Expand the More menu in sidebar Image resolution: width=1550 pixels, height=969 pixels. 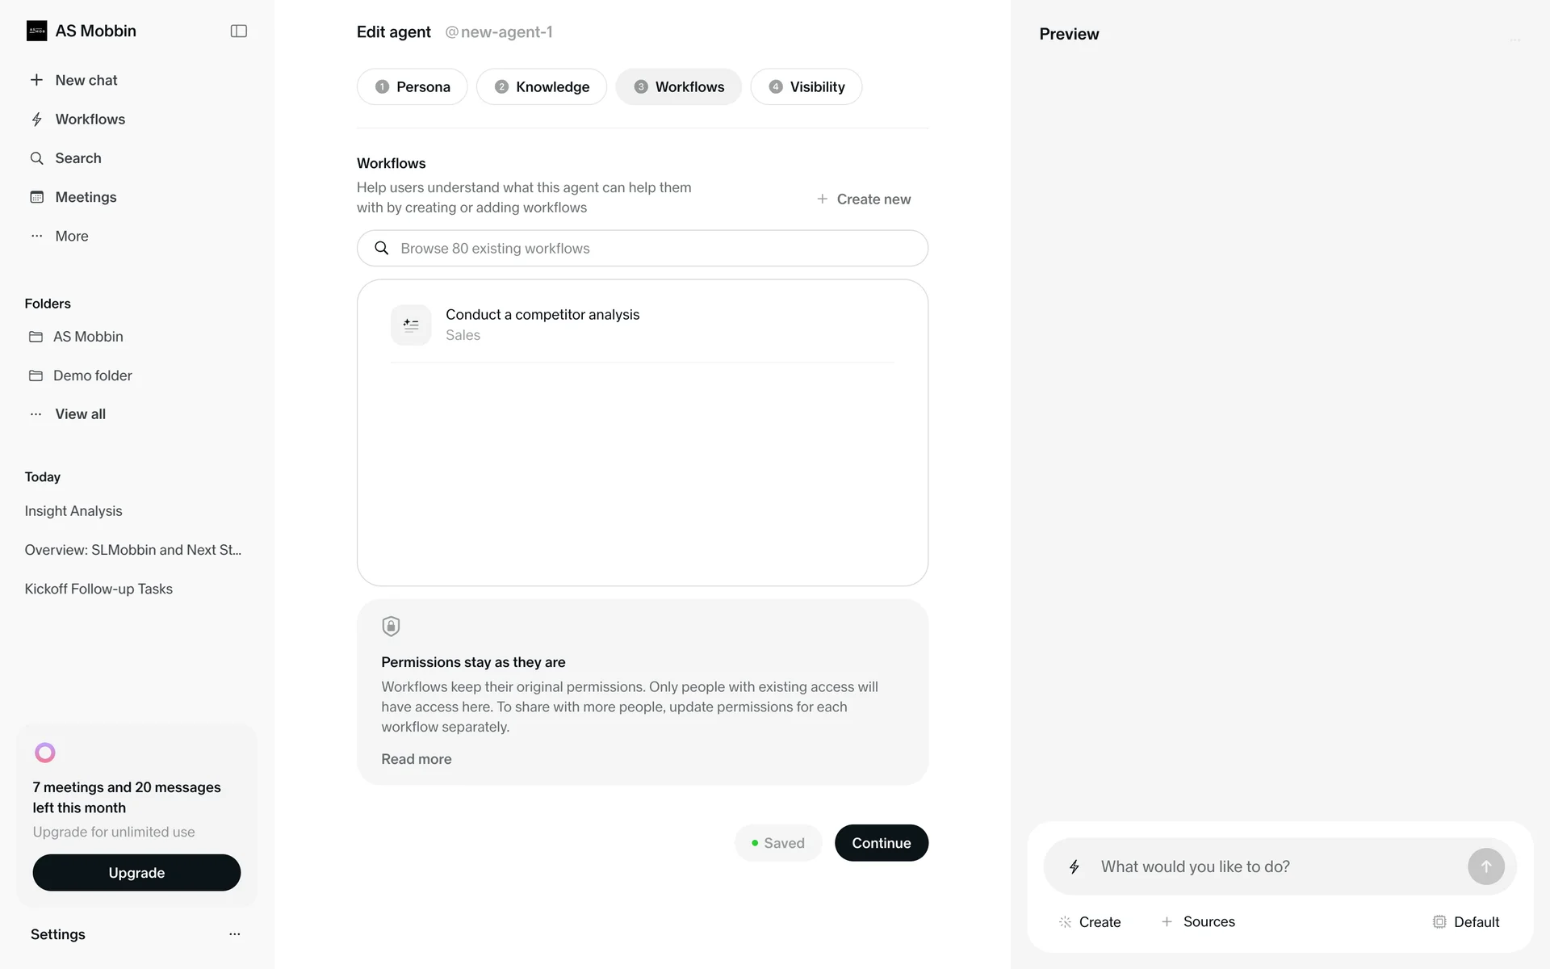coord(36,237)
